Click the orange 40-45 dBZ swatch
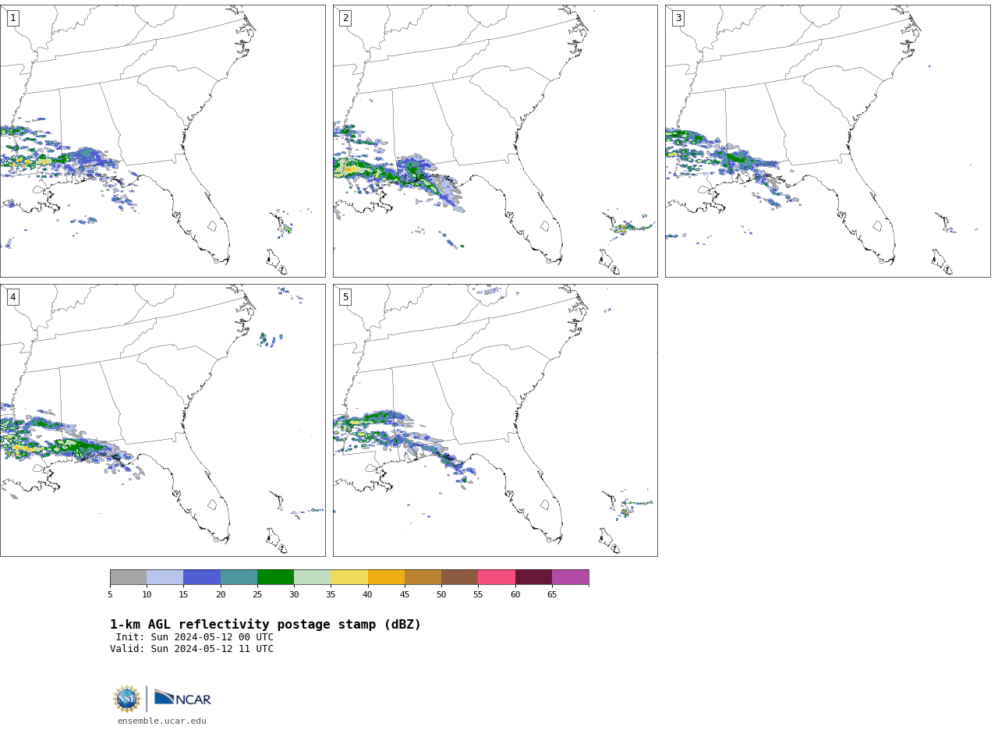This screenshot has height=730, width=998. (386, 577)
